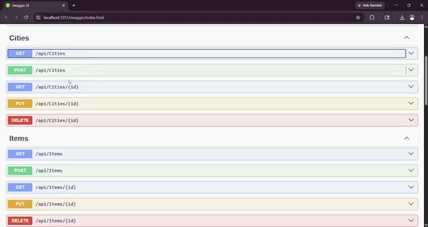428x227 pixels.
Task: Open the side panel icon
Action: click(x=387, y=18)
